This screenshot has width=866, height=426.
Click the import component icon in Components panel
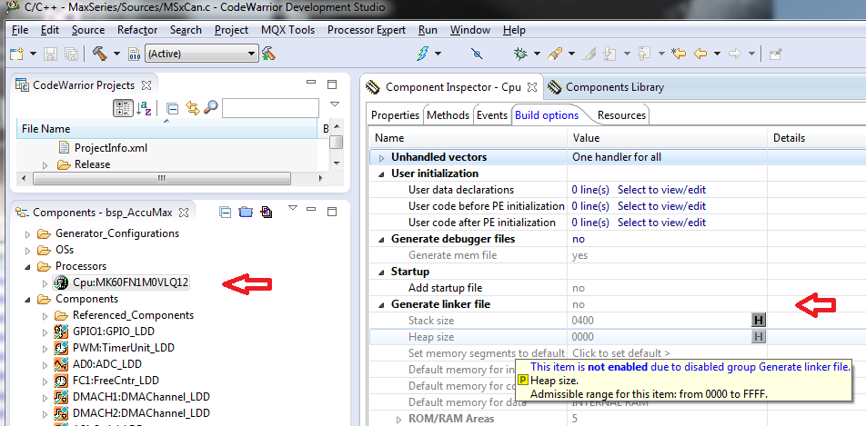click(267, 212)
